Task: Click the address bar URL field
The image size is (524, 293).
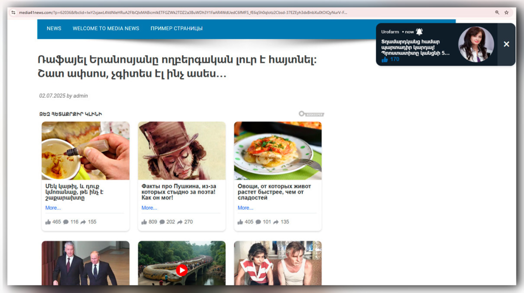Action: pos(183,13)
